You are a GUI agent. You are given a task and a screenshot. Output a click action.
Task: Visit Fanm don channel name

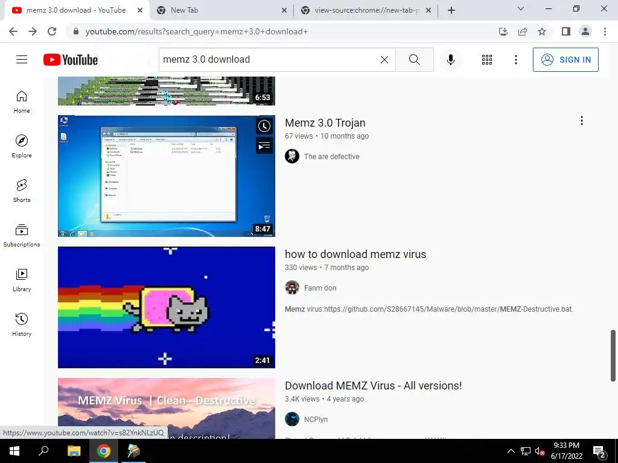coord(320,288)
